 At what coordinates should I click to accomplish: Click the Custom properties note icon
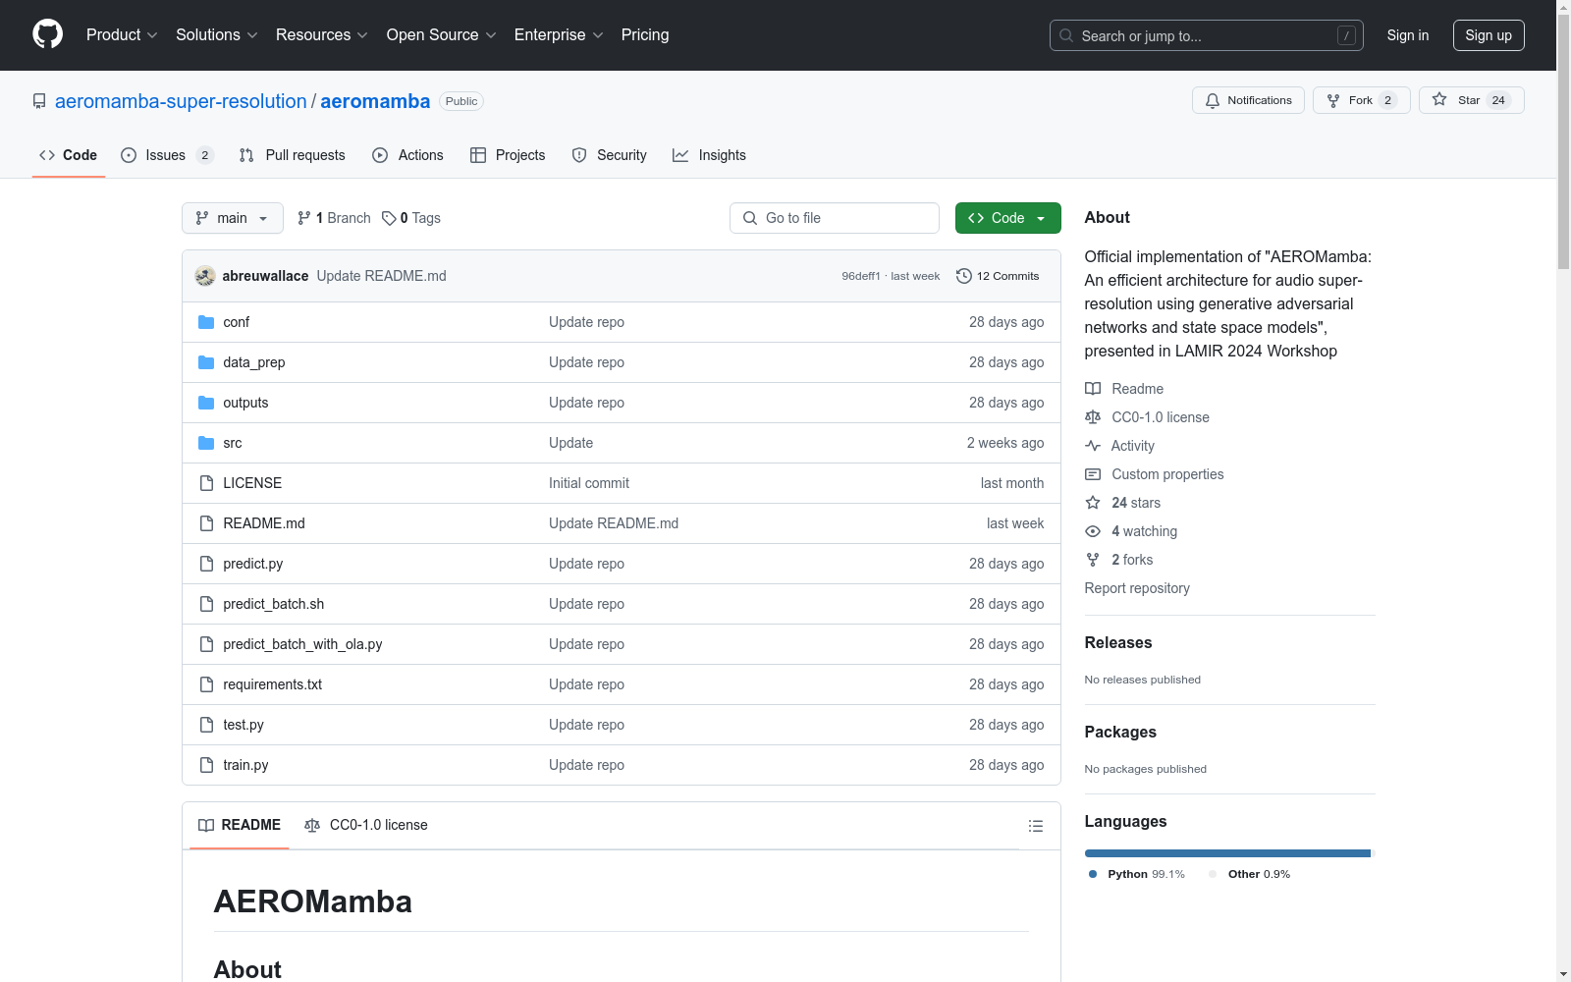point(1093,474)
